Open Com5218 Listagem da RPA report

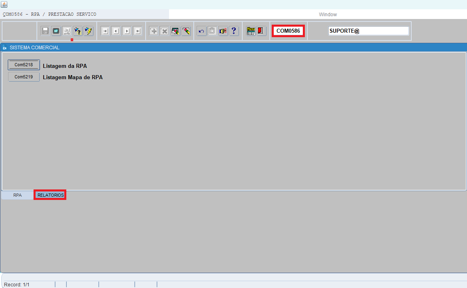pyautogui.click(x=24, y=65)
